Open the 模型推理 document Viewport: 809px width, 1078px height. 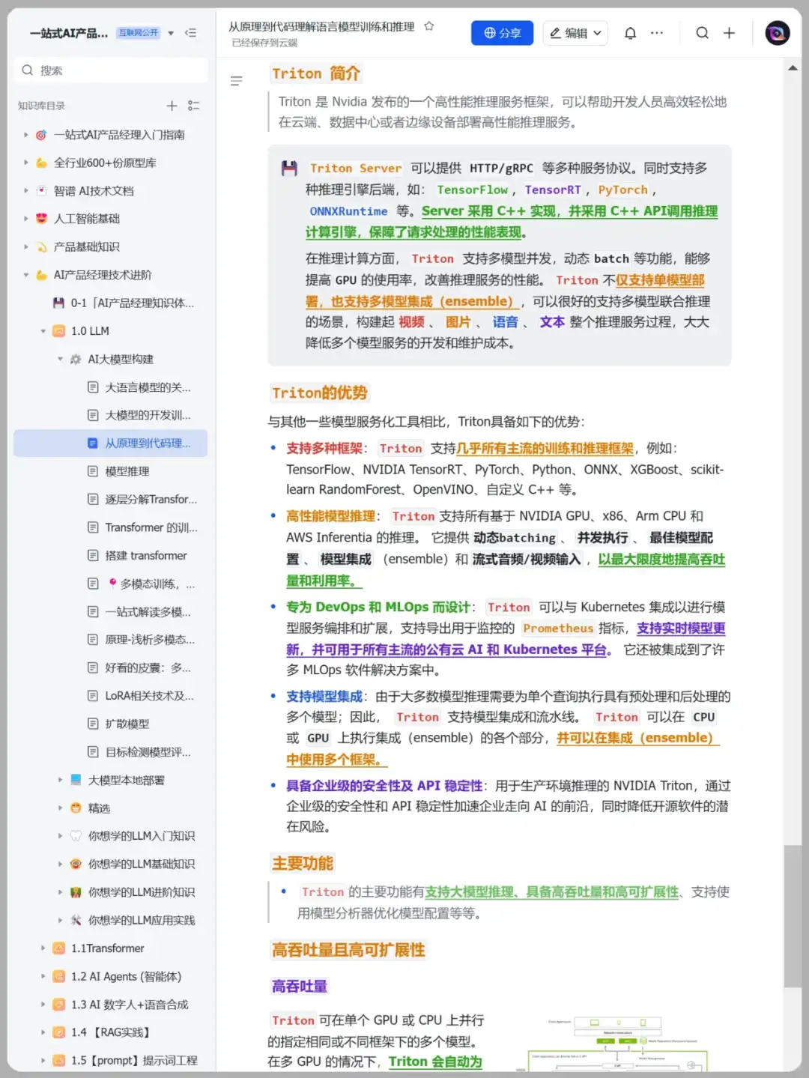click(x=127, y=471)
